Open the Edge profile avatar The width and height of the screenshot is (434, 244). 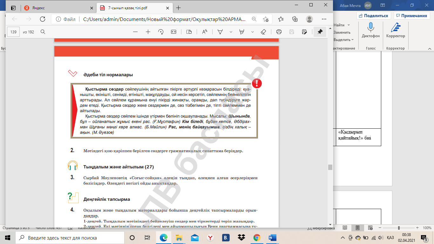tap(309, 19)
